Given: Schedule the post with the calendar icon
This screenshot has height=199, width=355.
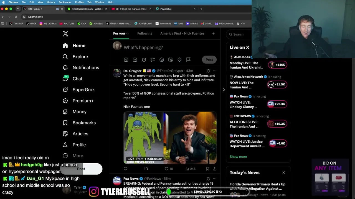Looking at the screenshot, I should pyautogui.click(x=171, y=60).
